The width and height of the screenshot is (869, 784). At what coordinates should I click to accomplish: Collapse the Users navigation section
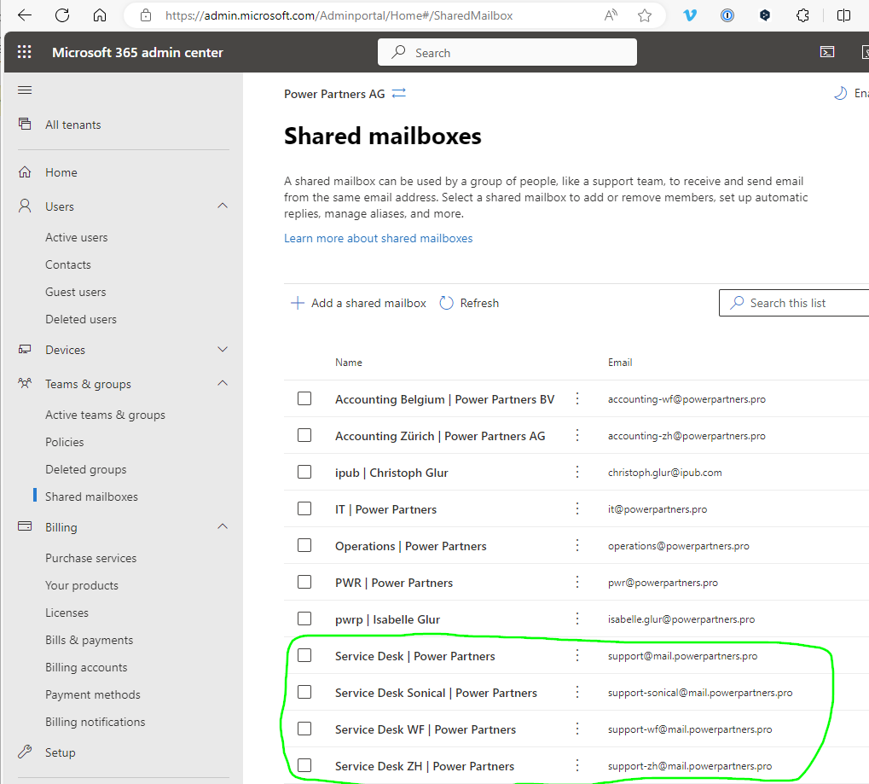(223, 206)
